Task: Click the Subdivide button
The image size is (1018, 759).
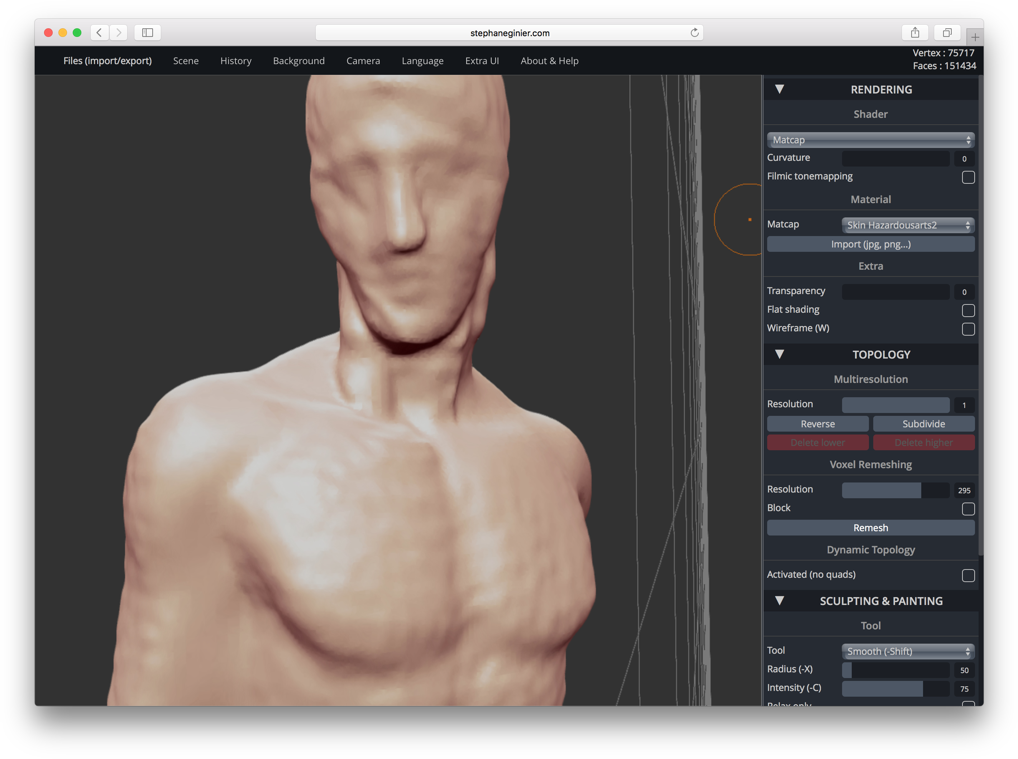Action: (924, 424)
